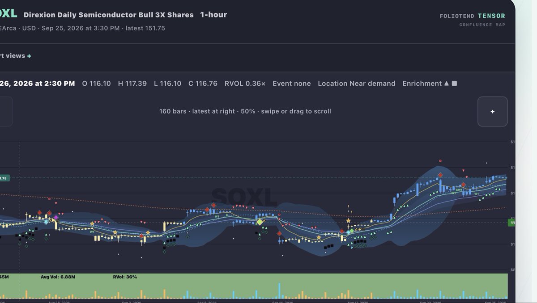Click the plus icon next to views
537x303 pixels.
click(29, 56)
